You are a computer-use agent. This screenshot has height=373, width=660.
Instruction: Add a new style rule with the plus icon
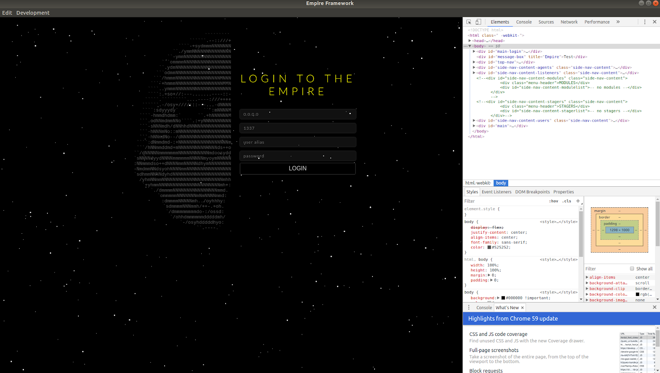click(x=578, y=201)
